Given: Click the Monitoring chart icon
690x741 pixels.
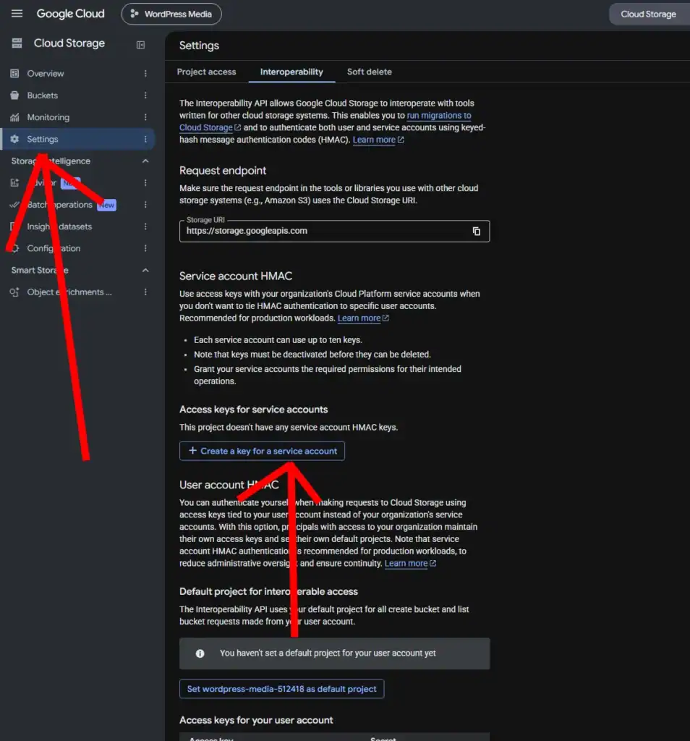Looking at the screenshot, I should coord(14,117).
